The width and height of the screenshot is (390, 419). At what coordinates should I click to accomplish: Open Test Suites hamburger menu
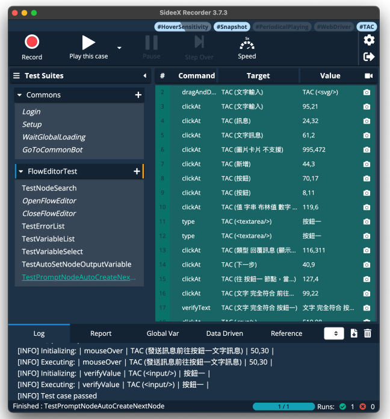click(x=16, y=76)
